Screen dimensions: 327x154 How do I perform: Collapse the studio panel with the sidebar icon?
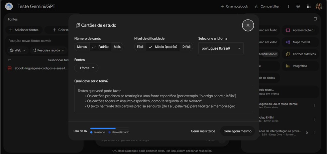[315, 19]
